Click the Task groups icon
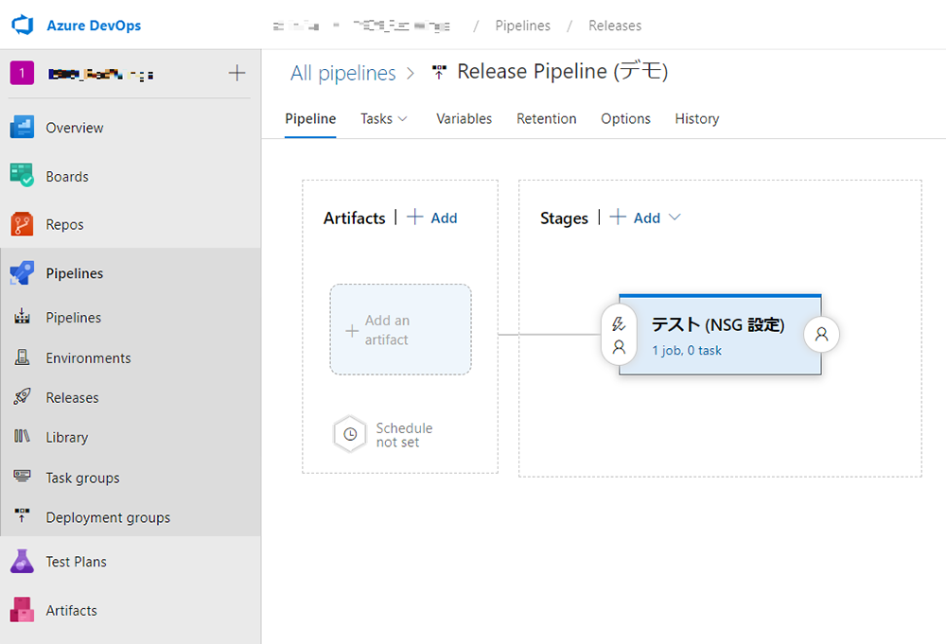946x644 pixels. (x=23, y=477)
